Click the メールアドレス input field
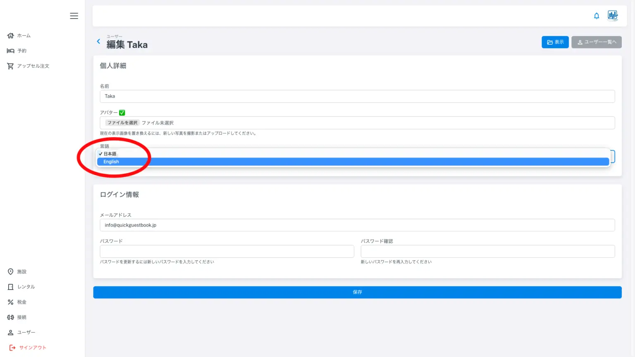 (357, 225)
